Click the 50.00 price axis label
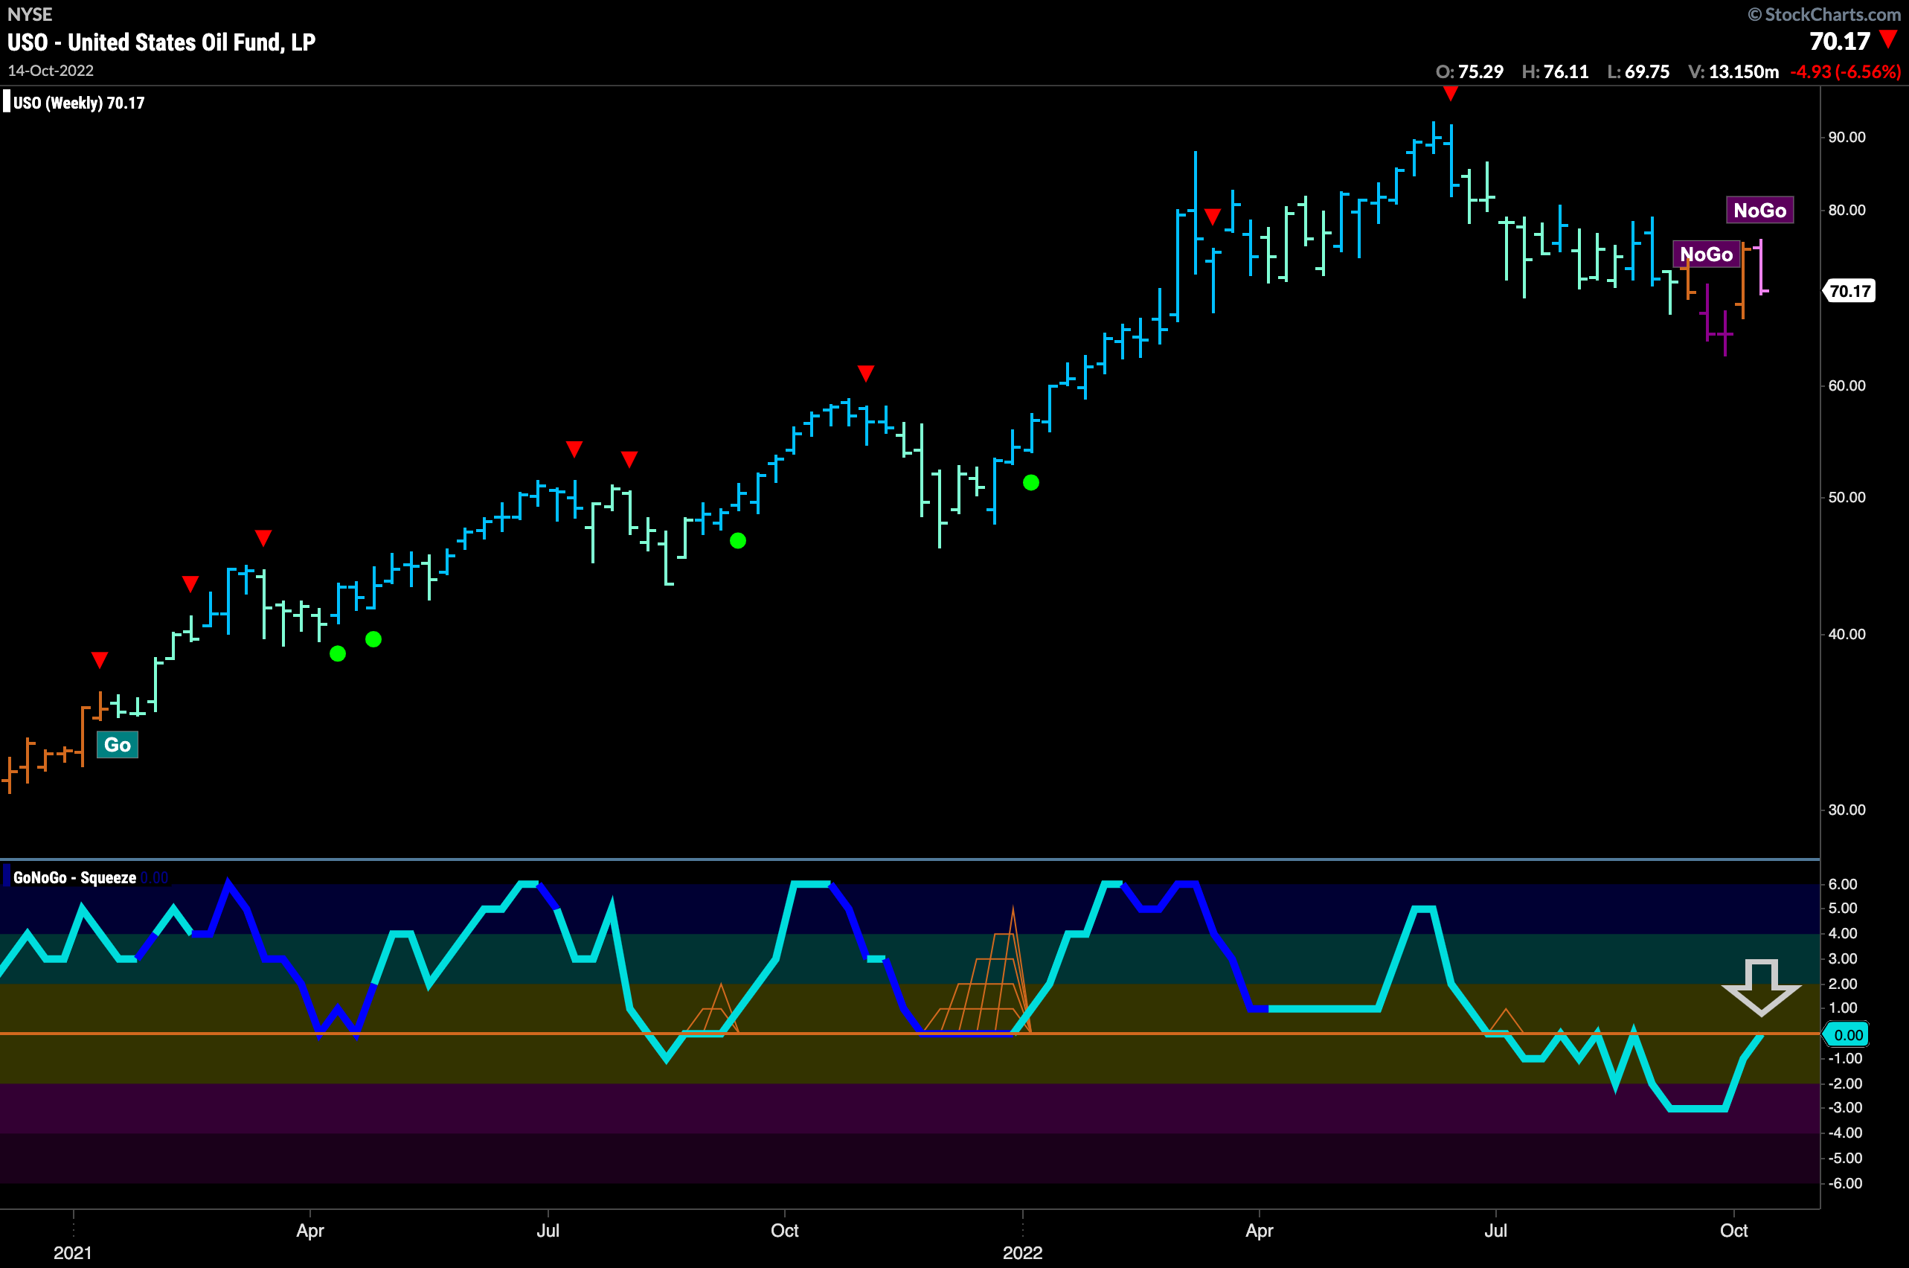The height and width of the screenshot is (1268, 1909). [x=1847, y=497]
